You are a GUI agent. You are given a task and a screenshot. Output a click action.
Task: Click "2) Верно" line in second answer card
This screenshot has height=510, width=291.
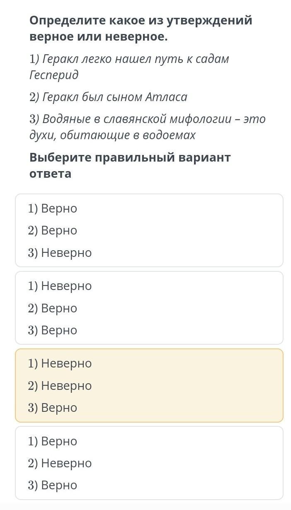(53, 308)
